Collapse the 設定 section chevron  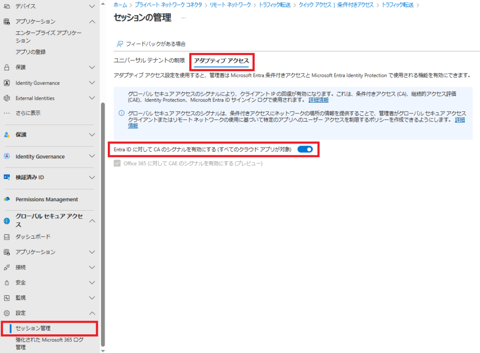(x=92, y=313)
